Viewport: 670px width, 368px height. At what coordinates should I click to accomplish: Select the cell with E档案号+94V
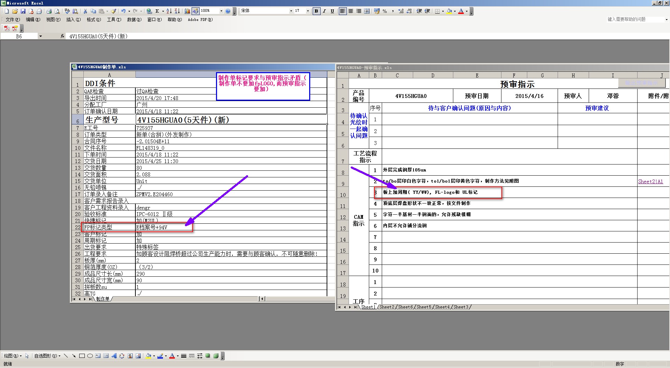(231, 227)
